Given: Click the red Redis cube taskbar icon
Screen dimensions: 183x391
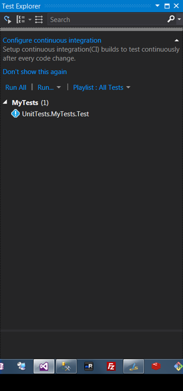Looking at the screenshot, I should tap(156, 367).
